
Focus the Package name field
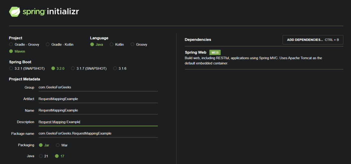98,133
